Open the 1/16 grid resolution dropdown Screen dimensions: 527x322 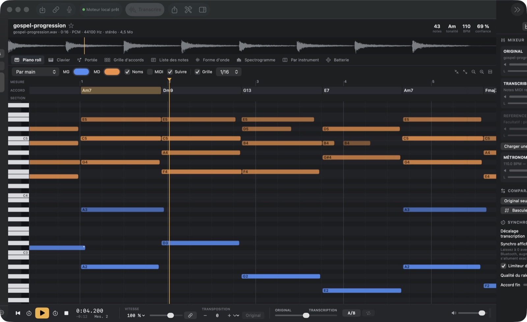(x=229, y=72)
